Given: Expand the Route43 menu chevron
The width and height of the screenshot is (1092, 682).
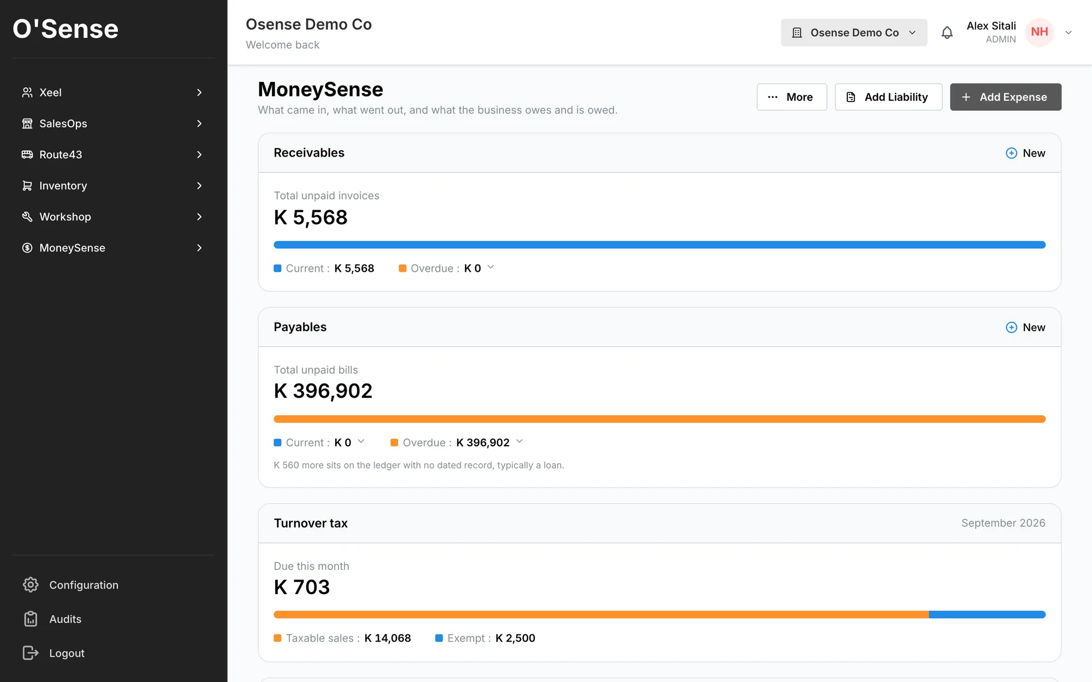Looking at the screenshot, I should 199,154.
